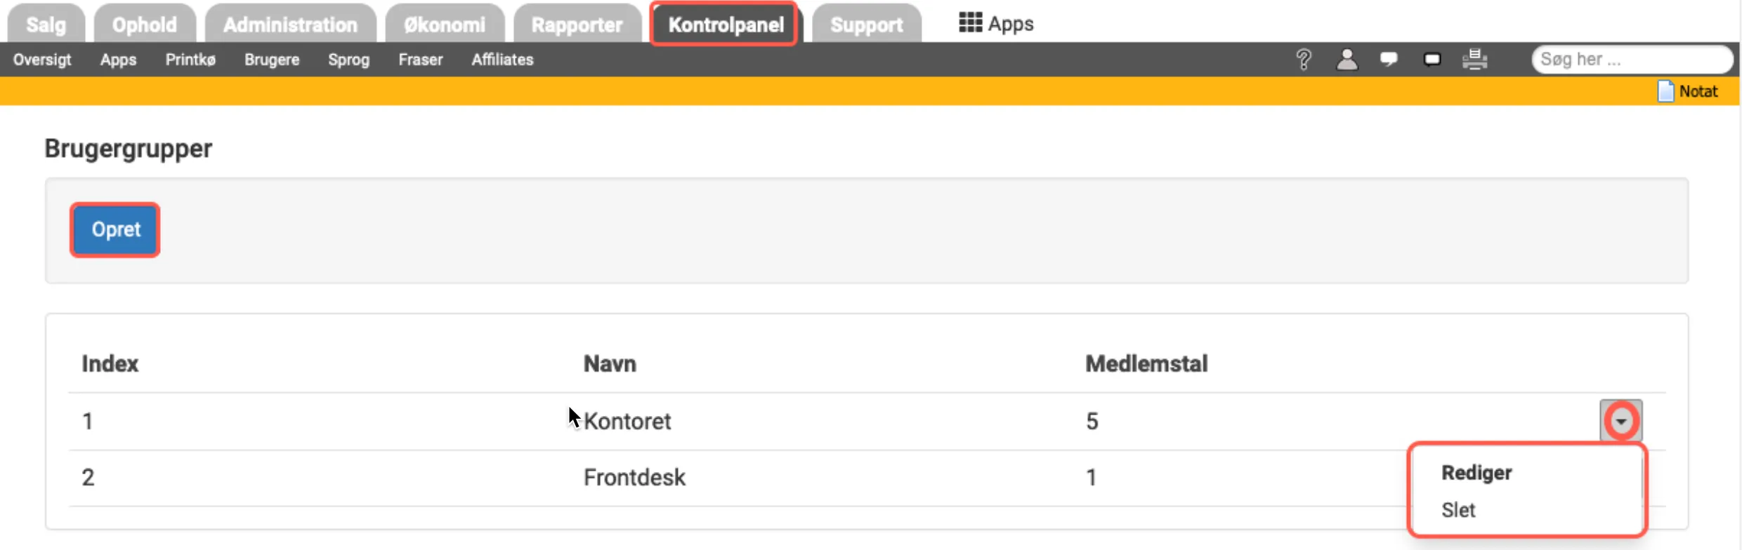This screenshot has width=1742, height=550.
Task: Open the Apps grid icon
Action: [970, 23]
